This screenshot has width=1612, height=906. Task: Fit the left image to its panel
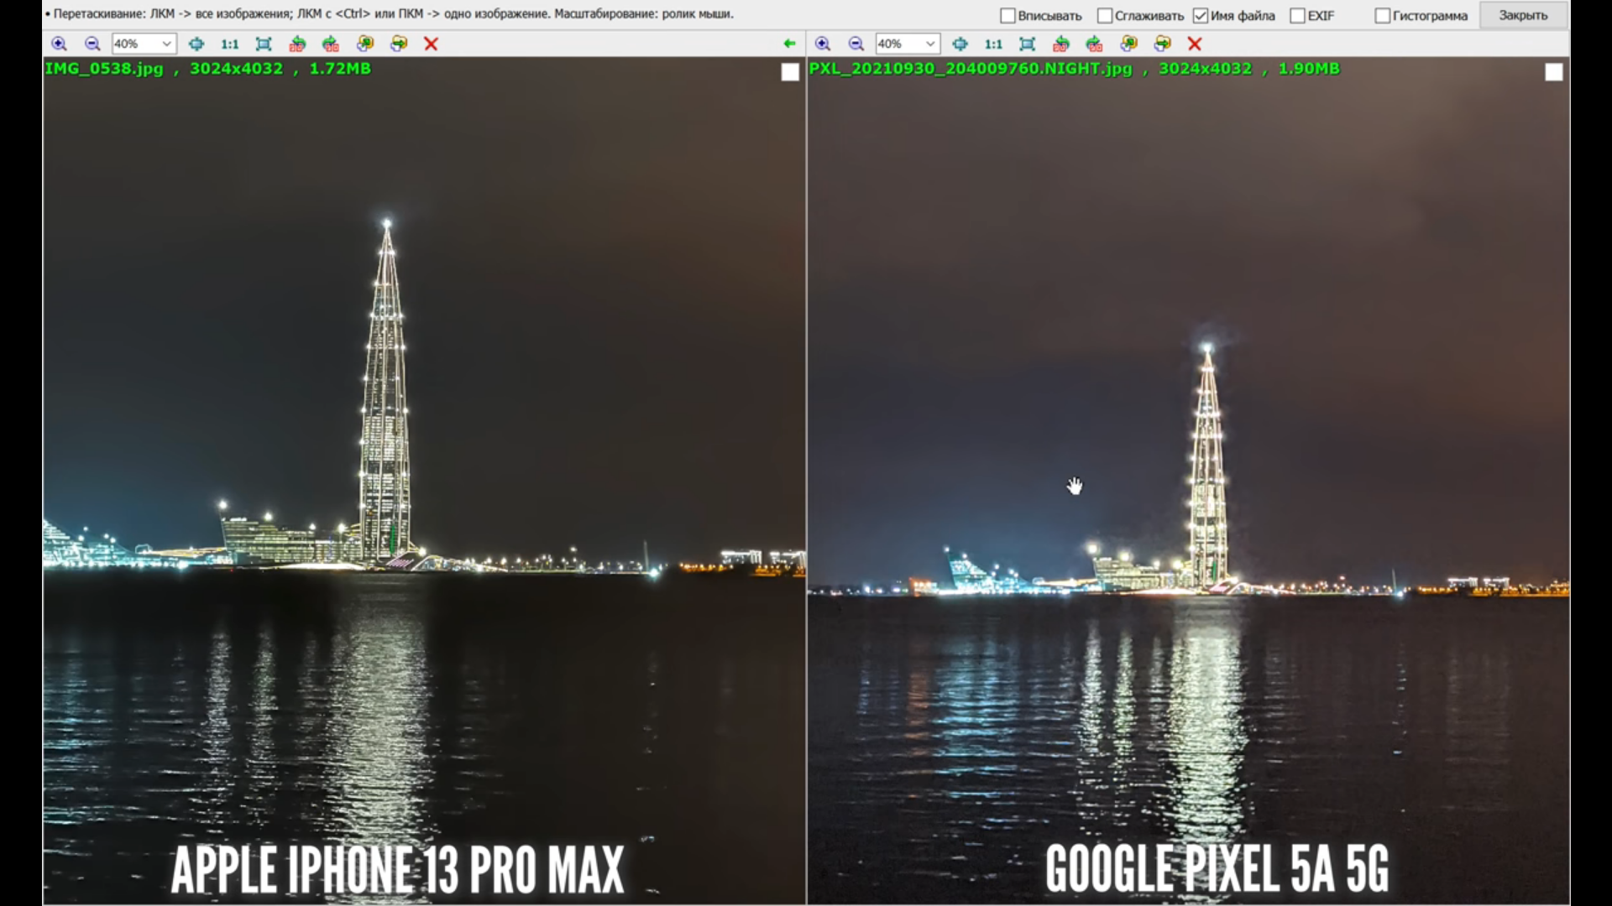[x=264, y=44]
